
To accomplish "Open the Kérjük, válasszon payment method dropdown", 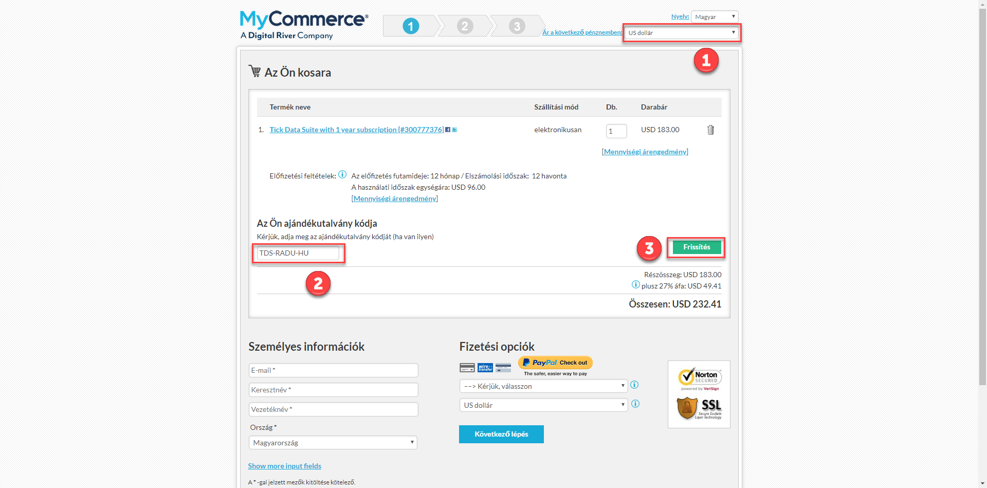I will (x=543, y=386).
